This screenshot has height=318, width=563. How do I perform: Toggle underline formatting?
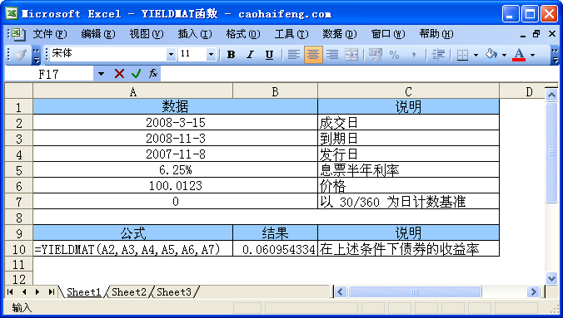coord(269,55)
